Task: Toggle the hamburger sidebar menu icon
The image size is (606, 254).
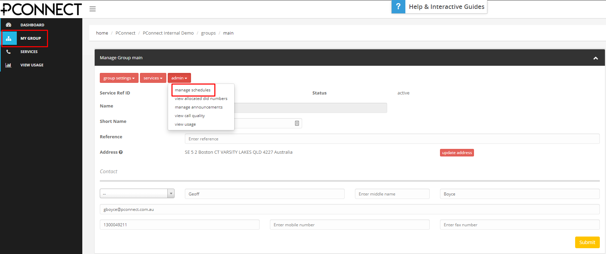Action: click(x=93, y=9)
